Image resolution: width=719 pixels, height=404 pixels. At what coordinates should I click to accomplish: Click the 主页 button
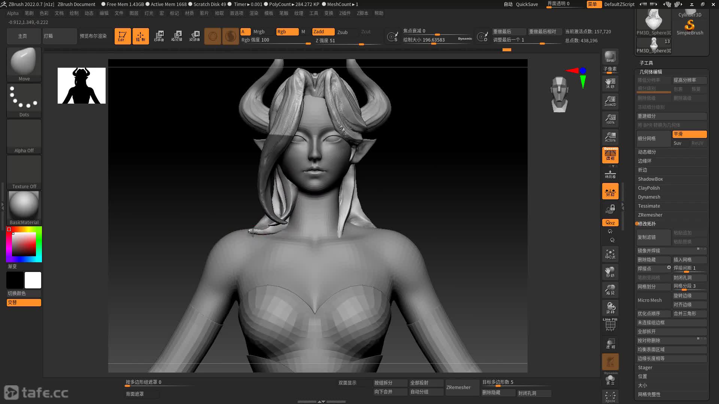point(23,36)
